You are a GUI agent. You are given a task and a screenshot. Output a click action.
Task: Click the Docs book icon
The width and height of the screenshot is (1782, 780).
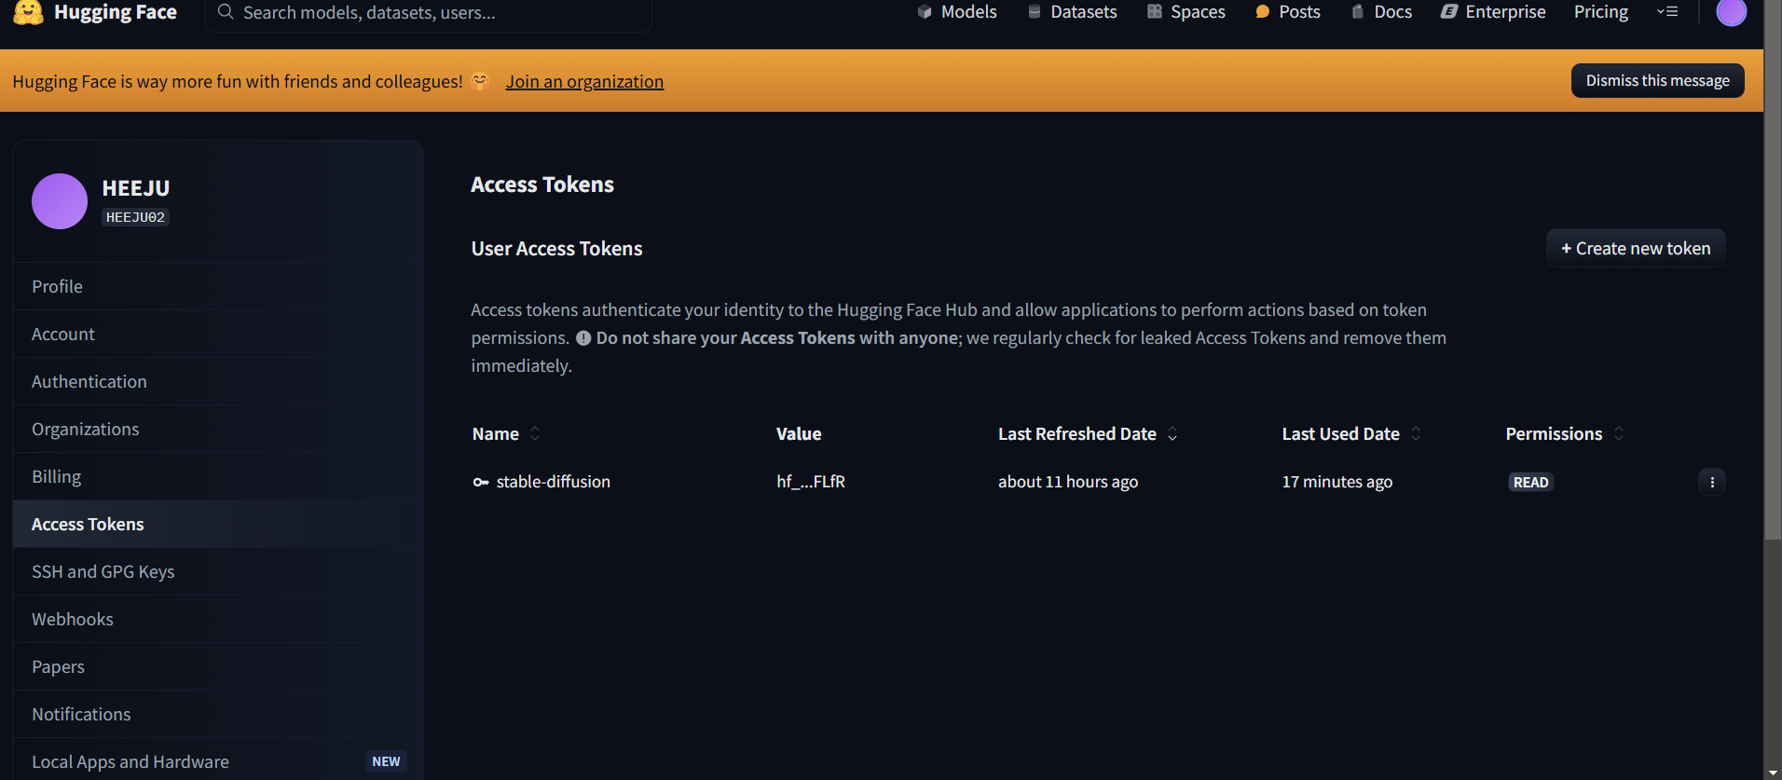tap(1358, 12)
